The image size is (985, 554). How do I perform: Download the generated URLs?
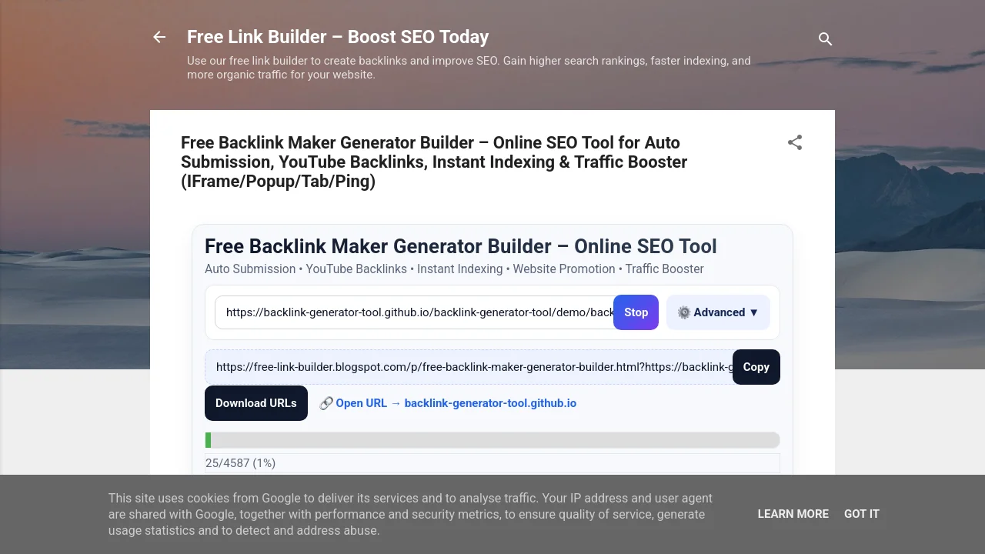coord(256,403)
